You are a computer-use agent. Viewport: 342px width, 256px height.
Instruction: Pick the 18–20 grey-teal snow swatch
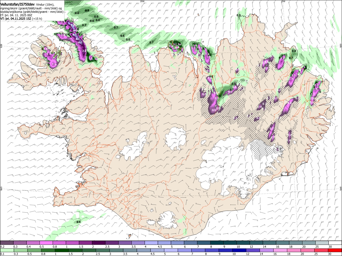(x=296, y=243)
